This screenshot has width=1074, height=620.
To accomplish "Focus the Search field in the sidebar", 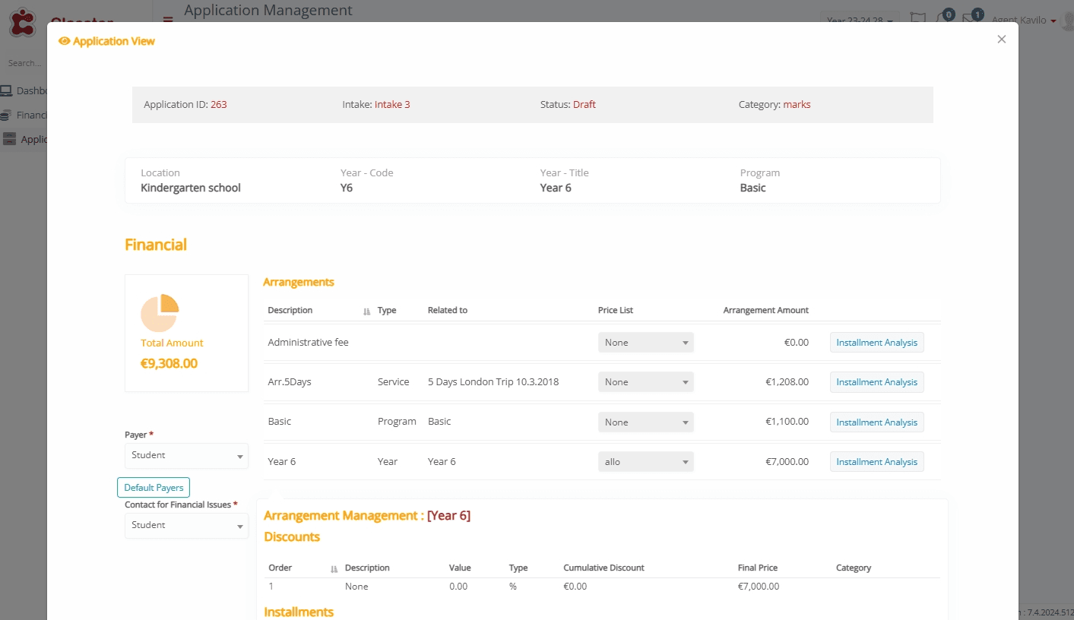I will (x=24, y=63).
